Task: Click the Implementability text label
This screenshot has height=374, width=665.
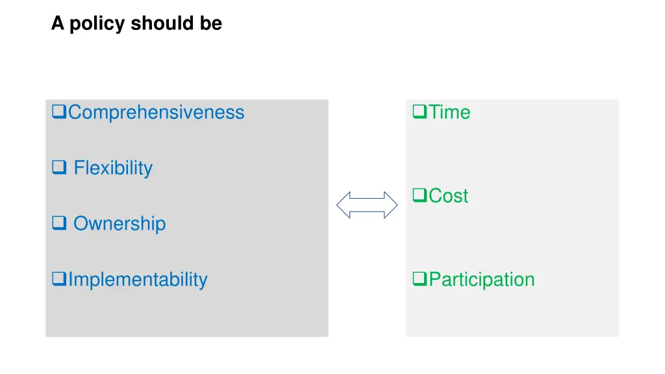Action: 138,280
